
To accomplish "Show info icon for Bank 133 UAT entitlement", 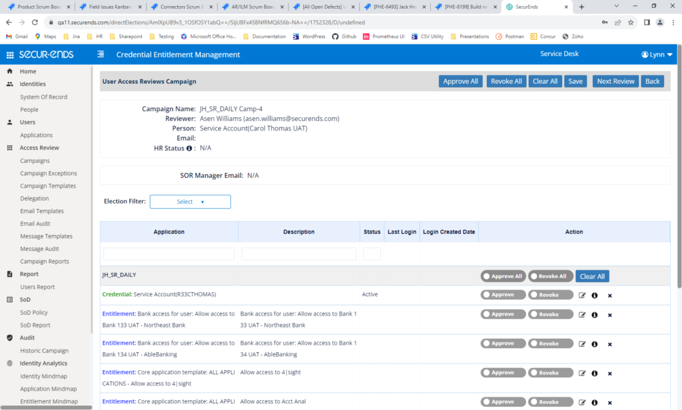I will point(595,315).
